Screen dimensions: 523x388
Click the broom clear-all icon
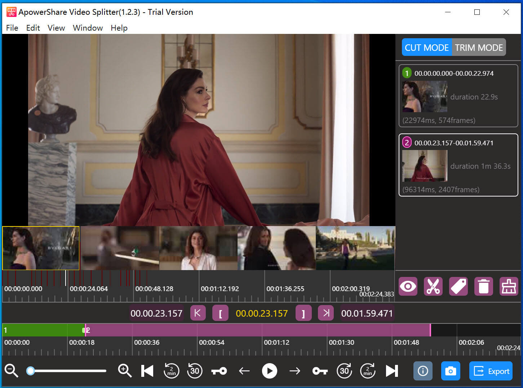pos(509,287)
